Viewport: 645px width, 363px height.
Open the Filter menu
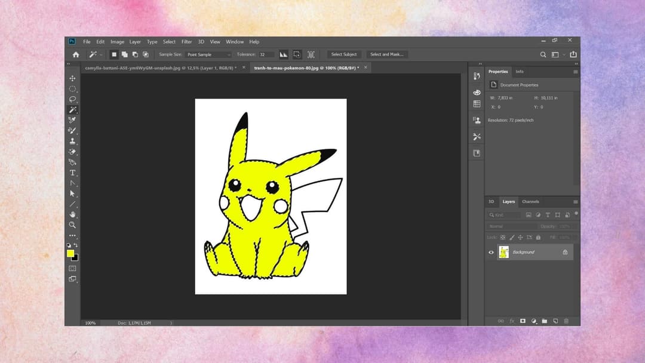tap(186, 42)
